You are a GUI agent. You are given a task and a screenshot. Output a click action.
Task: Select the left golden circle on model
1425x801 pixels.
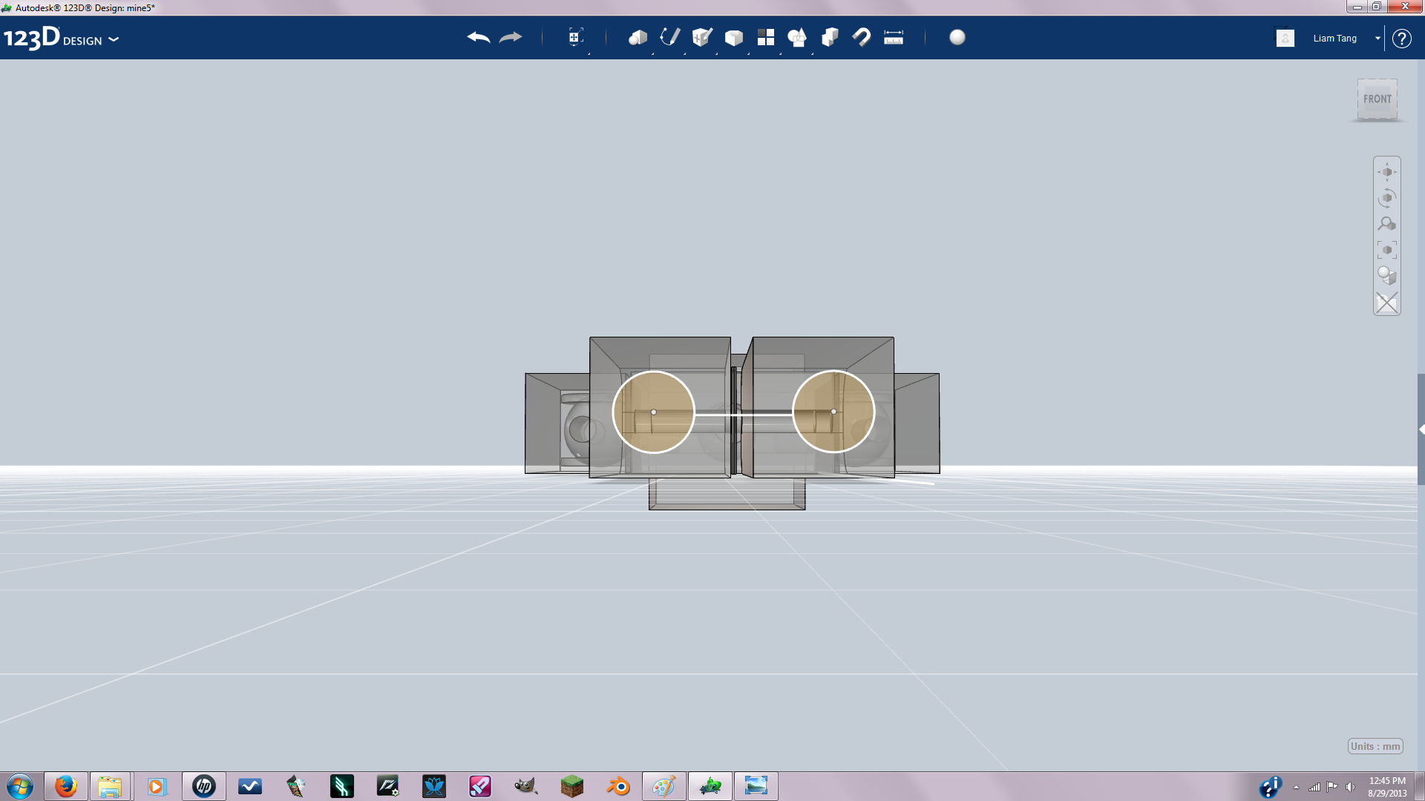pyautogui.click(x=653, y=412)
